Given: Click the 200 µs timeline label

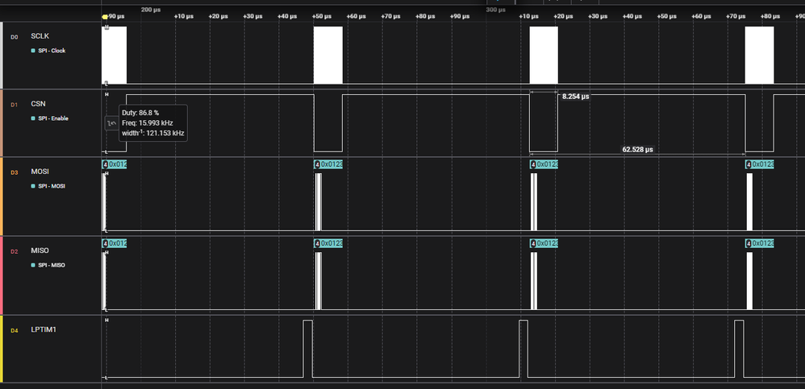Looking at the screenshot, I should point(149,10).
